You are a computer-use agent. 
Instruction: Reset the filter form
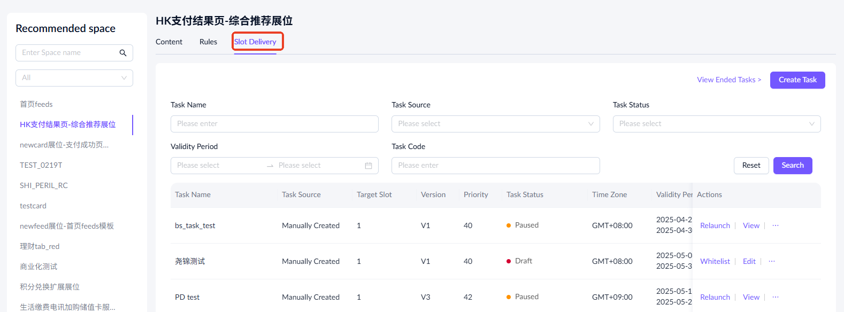(751, 166)
